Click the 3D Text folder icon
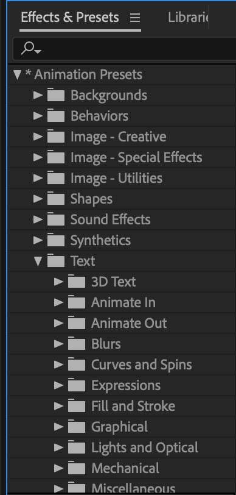Screen dimensions: 236x495 77,282
